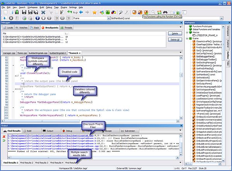232x171 pixels.
Task: Click the Save file floppy icon
Action: pos(24,12)
